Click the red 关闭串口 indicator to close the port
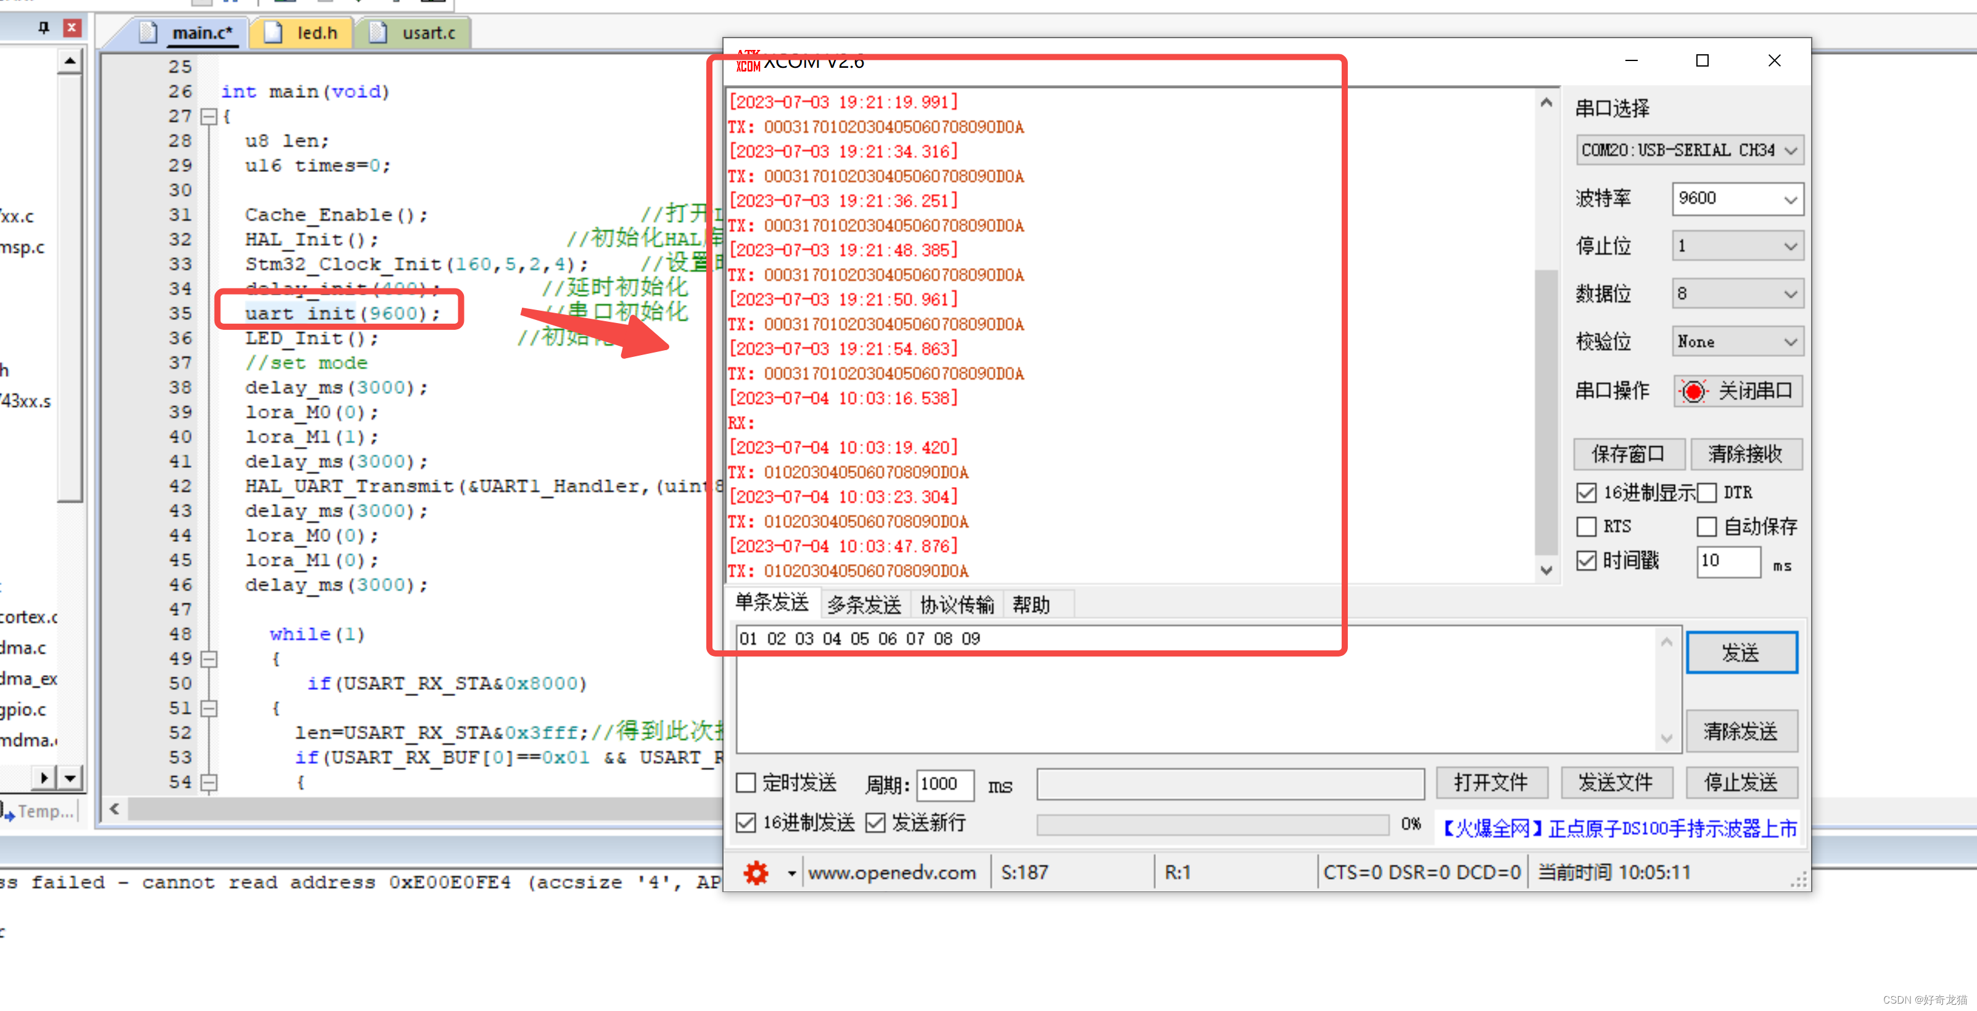 (x=1695, y=391)
